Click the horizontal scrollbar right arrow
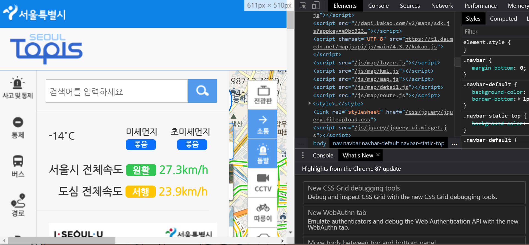 pyautogui.click(x=282, y=241)
